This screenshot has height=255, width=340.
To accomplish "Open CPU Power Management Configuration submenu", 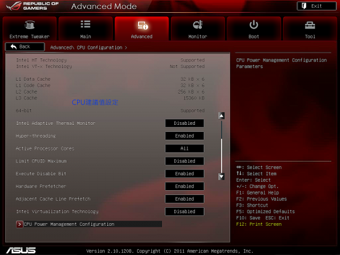I will 89,224.
